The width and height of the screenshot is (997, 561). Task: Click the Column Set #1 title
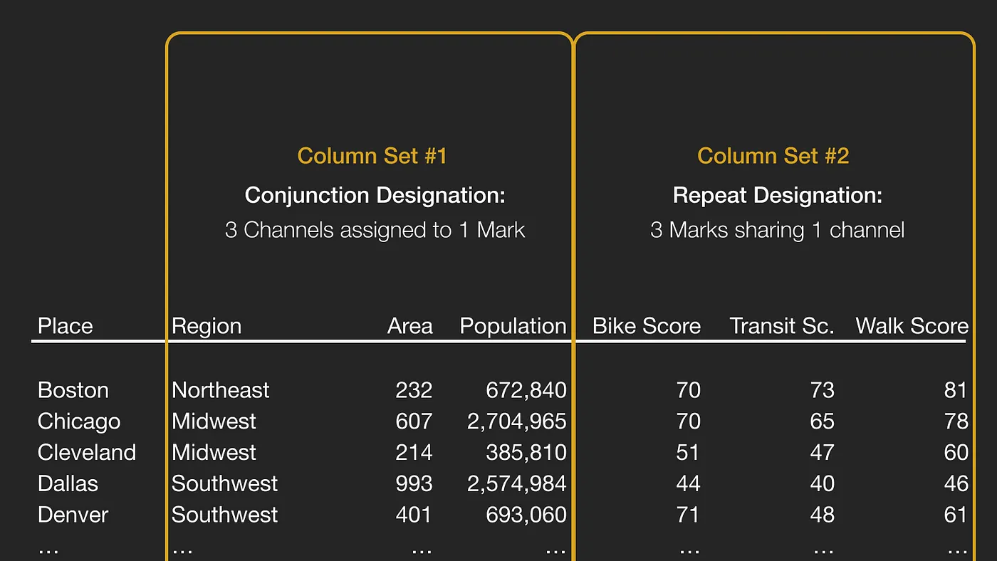(372, 156)
